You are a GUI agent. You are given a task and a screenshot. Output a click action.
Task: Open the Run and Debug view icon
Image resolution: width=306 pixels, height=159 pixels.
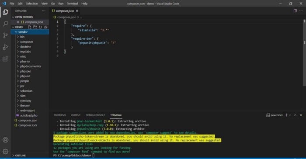coord(5,47)
